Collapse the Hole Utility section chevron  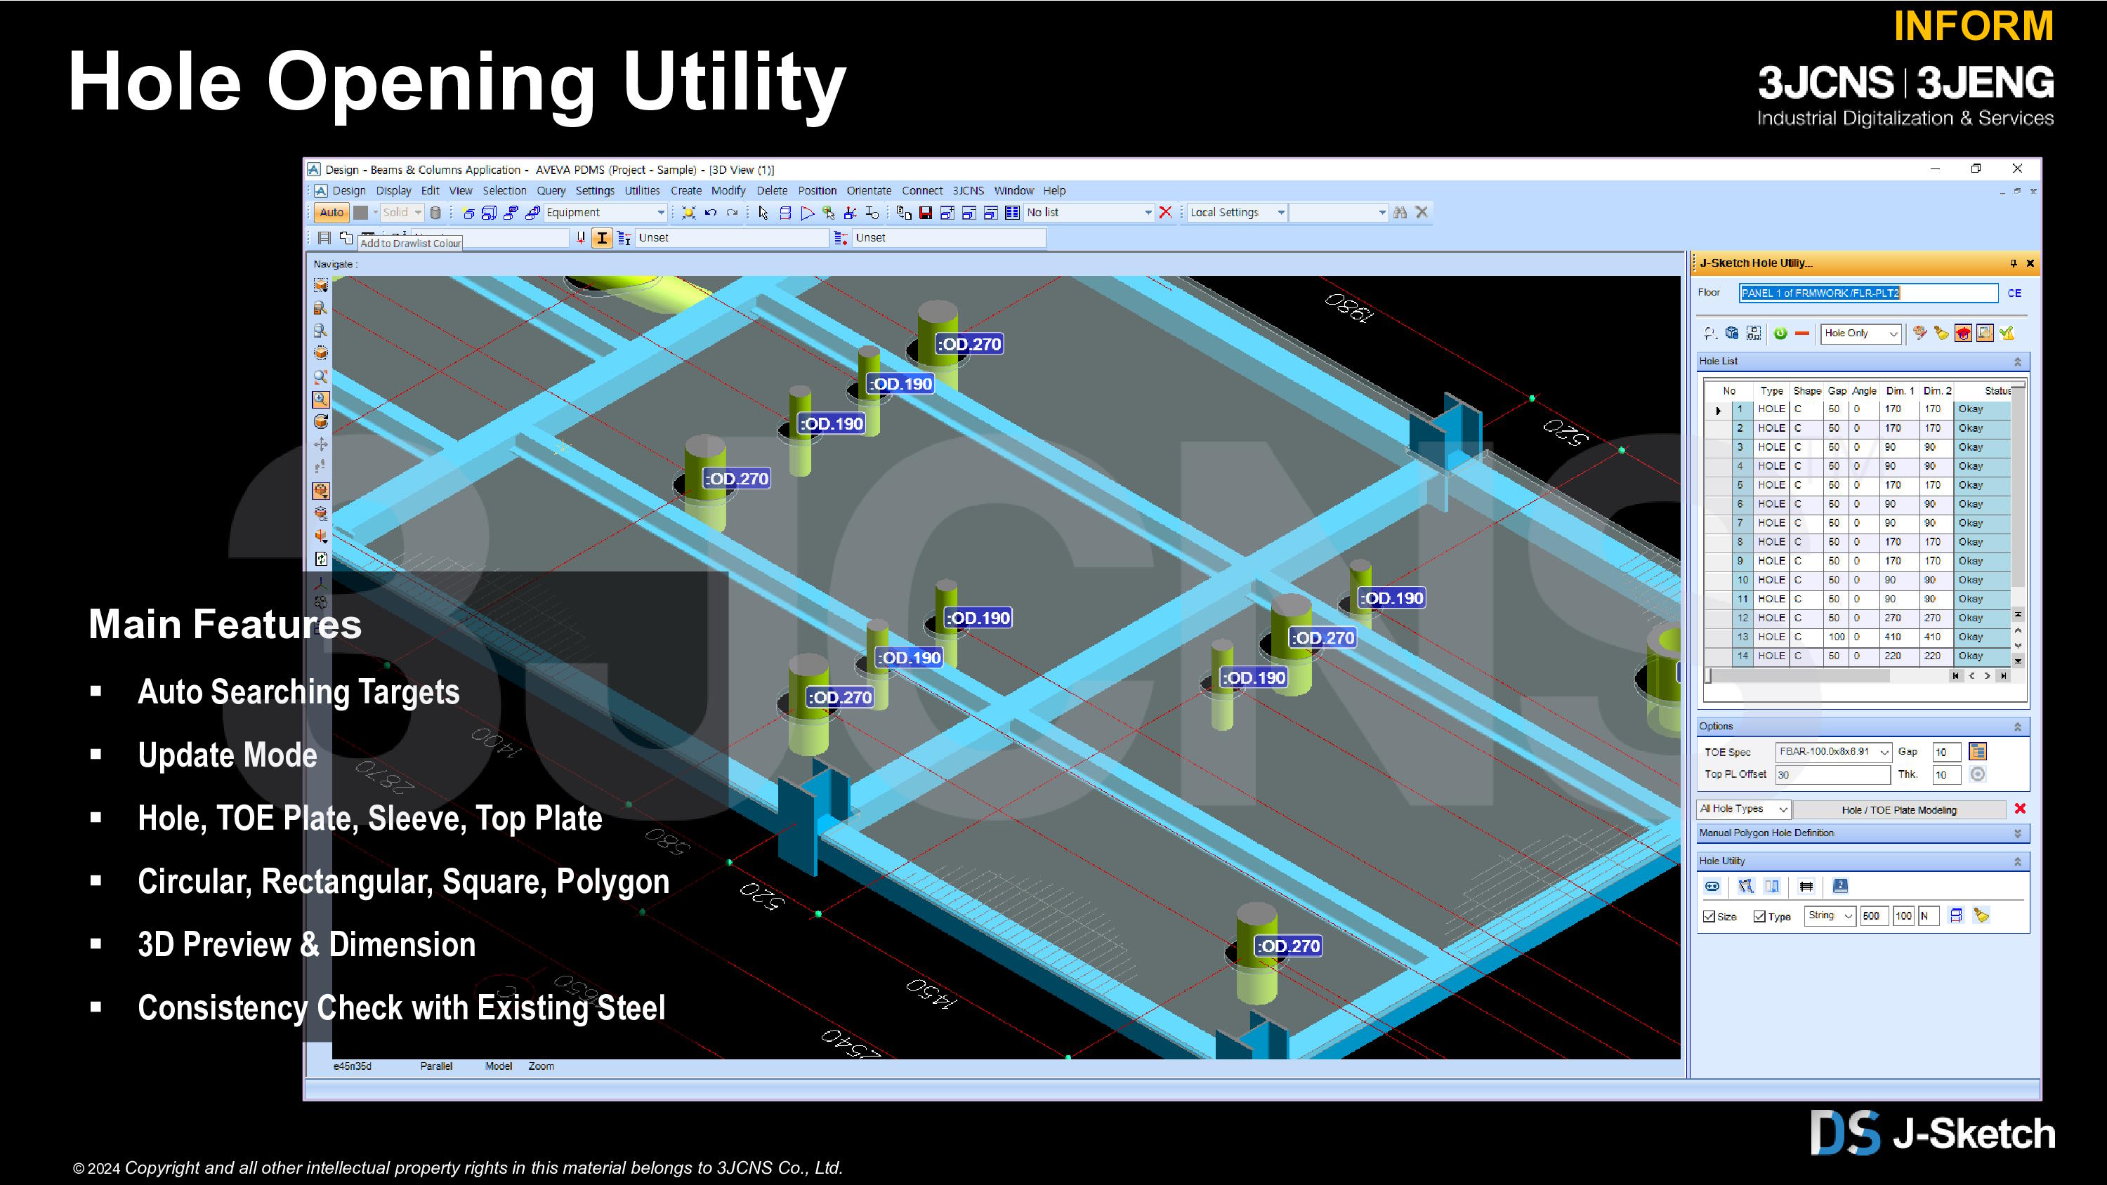[x=2017, y=861]
